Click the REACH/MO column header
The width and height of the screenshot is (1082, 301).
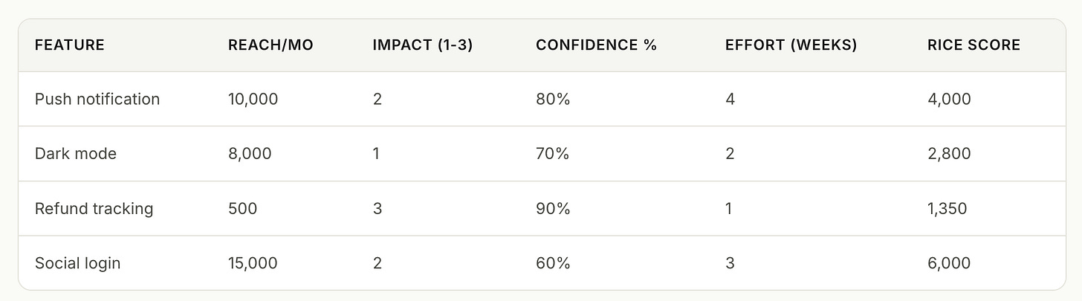click(x=270, y=45)
